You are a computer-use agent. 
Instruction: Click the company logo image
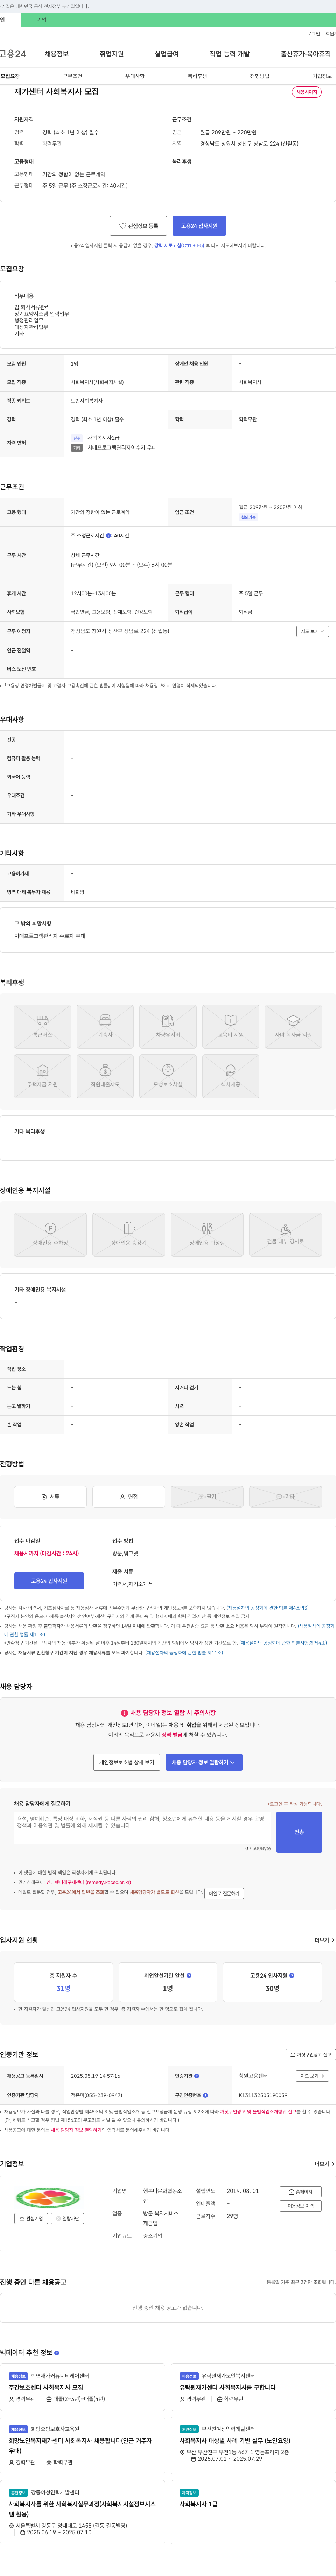point(48,2197)
